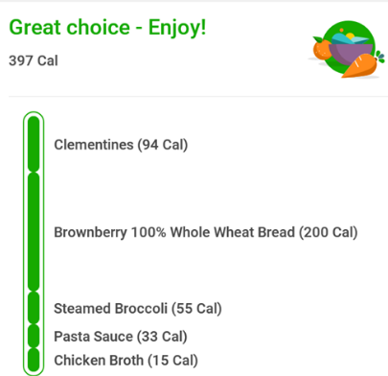Click the purple bowl in the illustration
388x376 pixels.
tap(351, 54)
